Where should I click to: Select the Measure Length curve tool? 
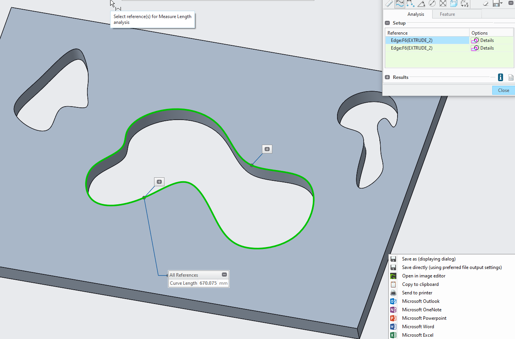pyautogui.click(x=399, y=4)
